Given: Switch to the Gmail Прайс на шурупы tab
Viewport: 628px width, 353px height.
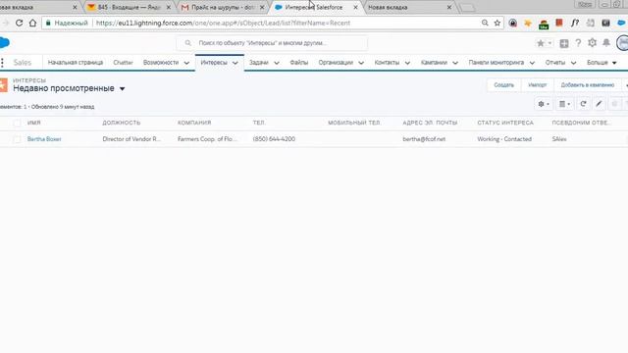Looking at the screenshot, I should tap(223, 7).
